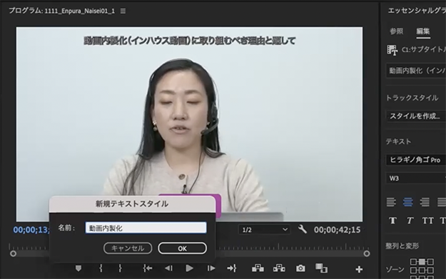Click the Lift icon

[258, 268]
